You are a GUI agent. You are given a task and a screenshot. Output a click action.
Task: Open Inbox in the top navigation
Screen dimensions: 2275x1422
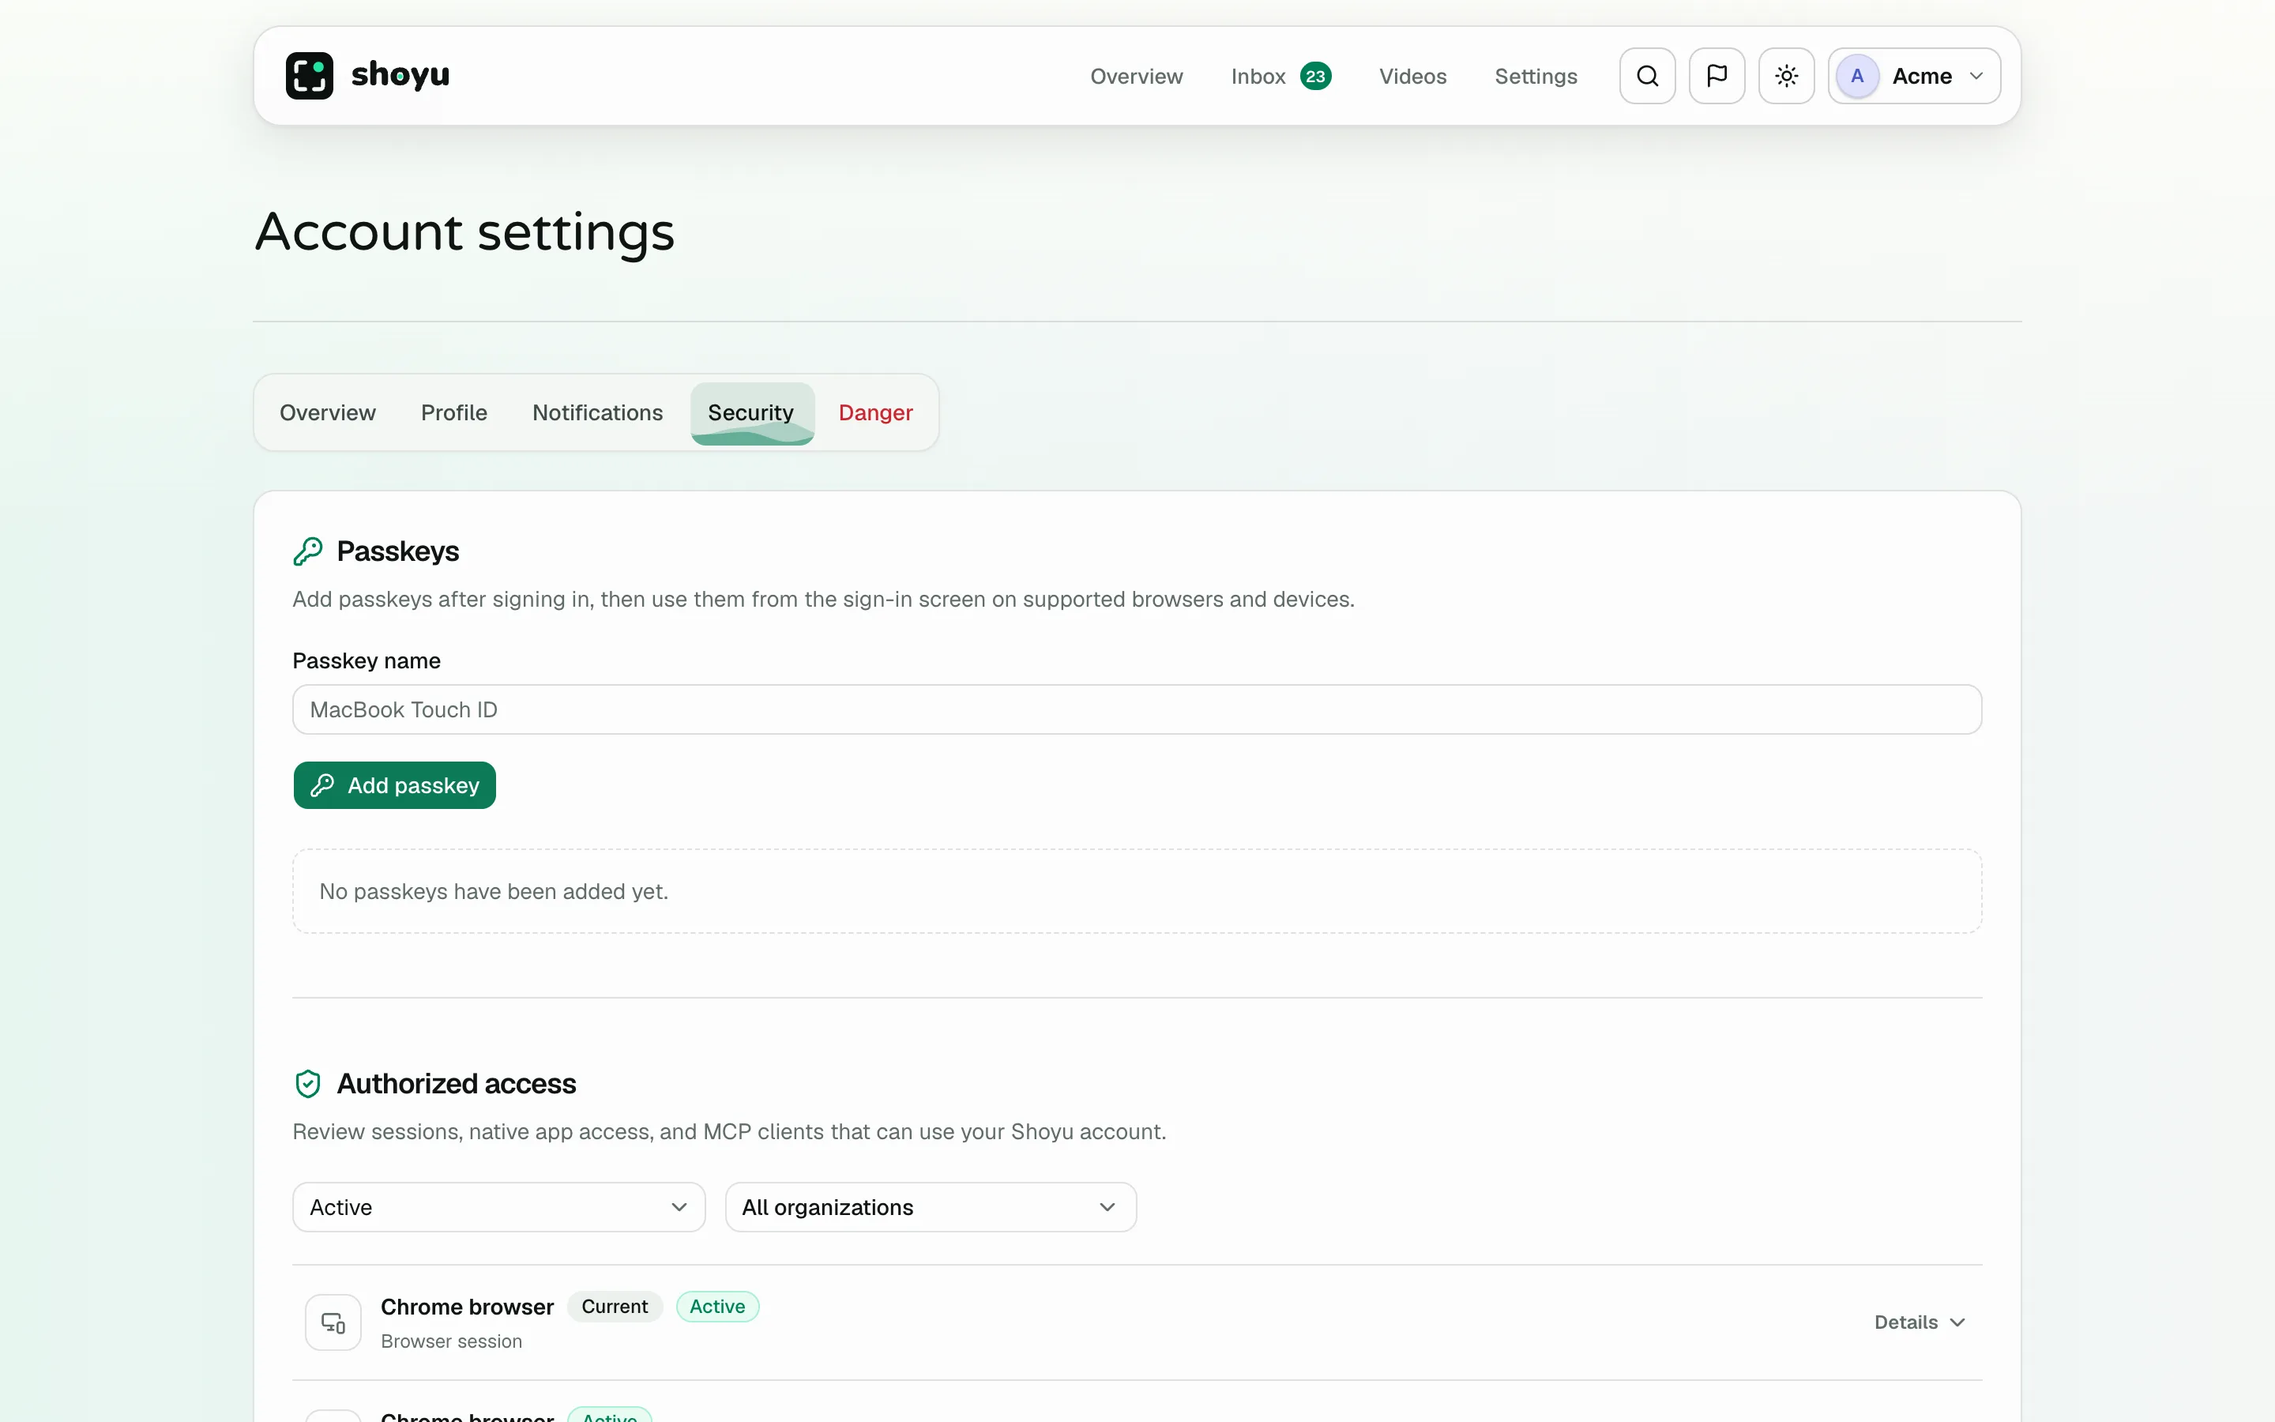pos(1258,76)
